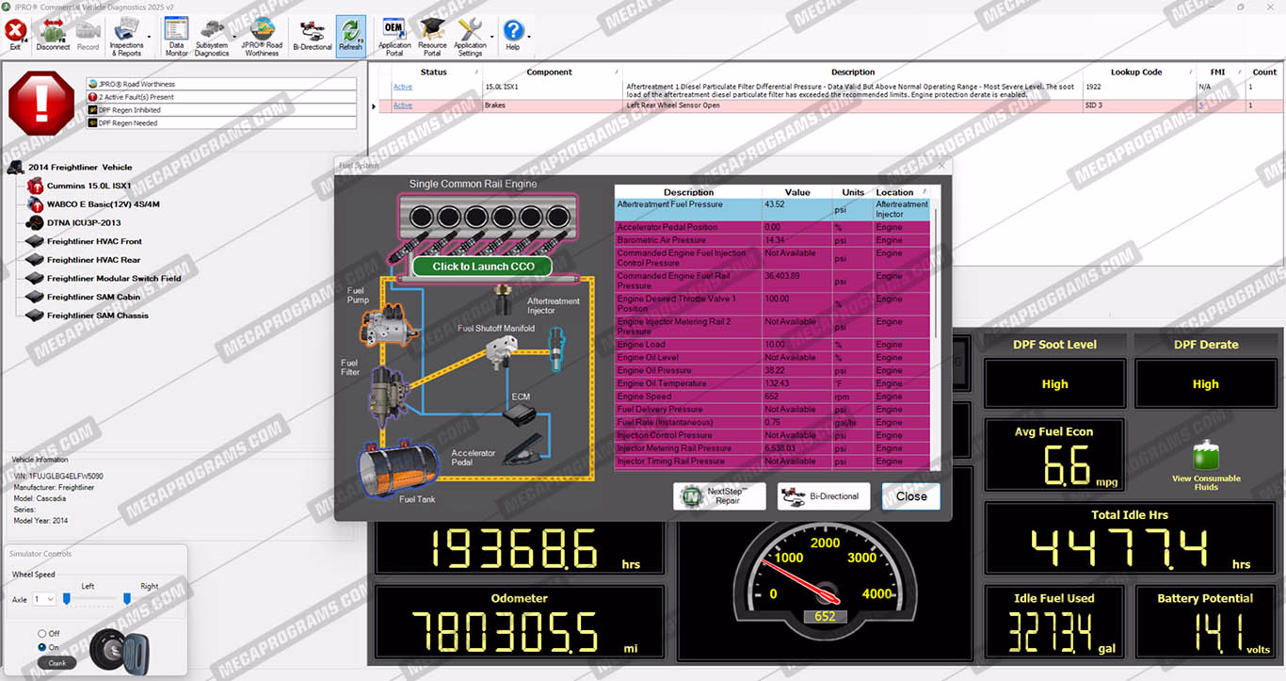Click Active link for Brakes fault
1286x681 pixels.
point(403,105)
